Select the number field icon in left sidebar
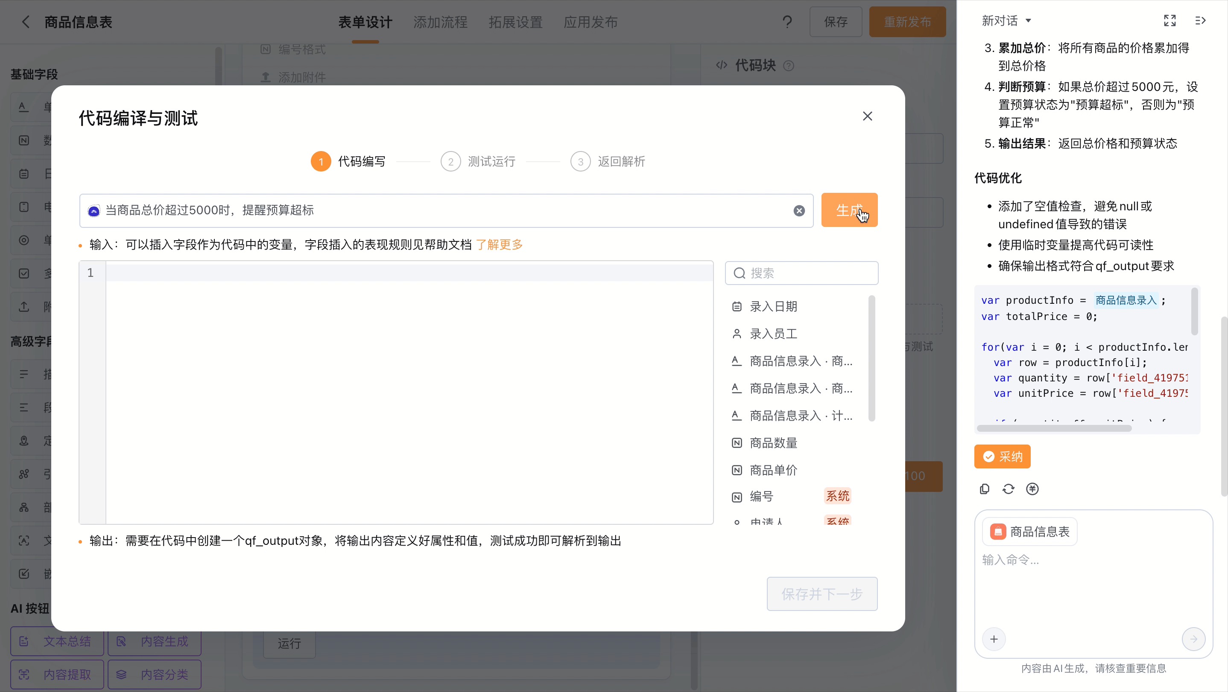Image resolution: width=1228 pixels, height=692 pixels. (x=24, y=140)
